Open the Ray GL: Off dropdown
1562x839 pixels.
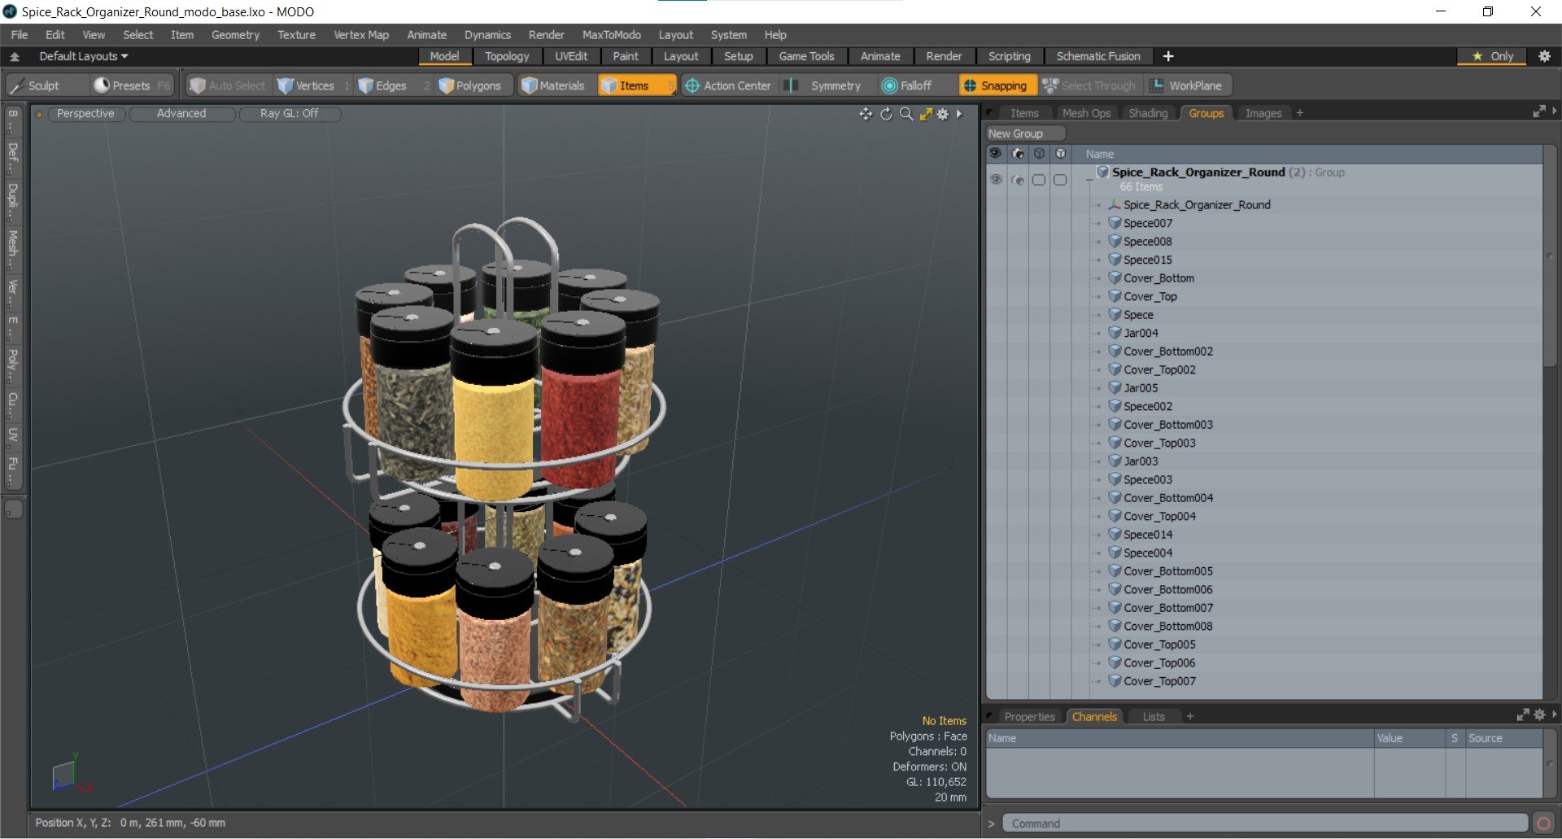click(x=290, y=114)
